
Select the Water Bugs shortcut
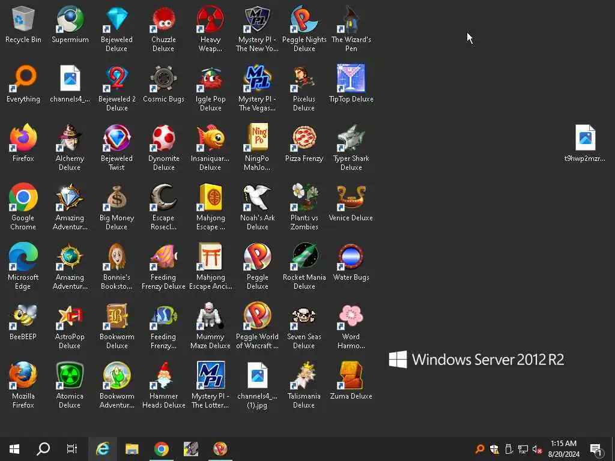pos(351,262)
